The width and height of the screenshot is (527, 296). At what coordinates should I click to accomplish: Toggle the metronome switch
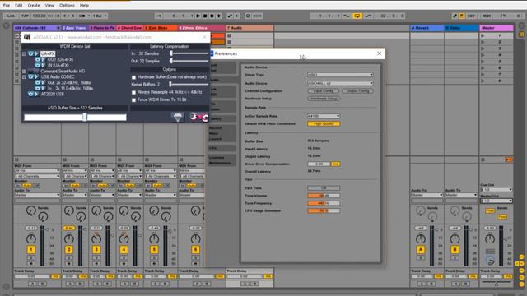(x=82, y=16)
